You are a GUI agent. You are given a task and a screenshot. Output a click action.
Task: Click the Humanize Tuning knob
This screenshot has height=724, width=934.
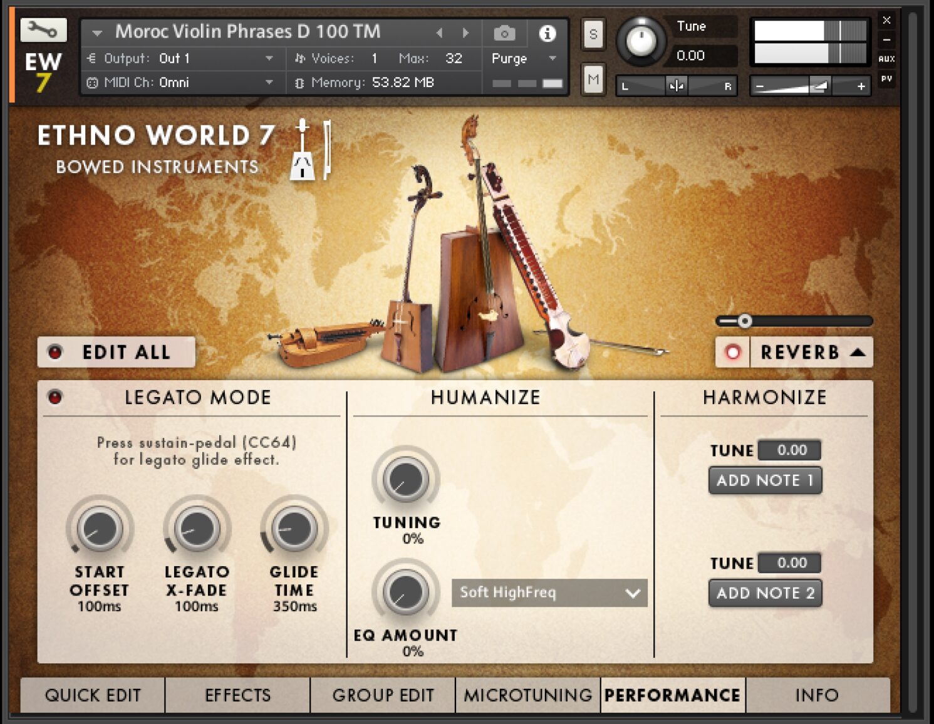tap(406, 479)
